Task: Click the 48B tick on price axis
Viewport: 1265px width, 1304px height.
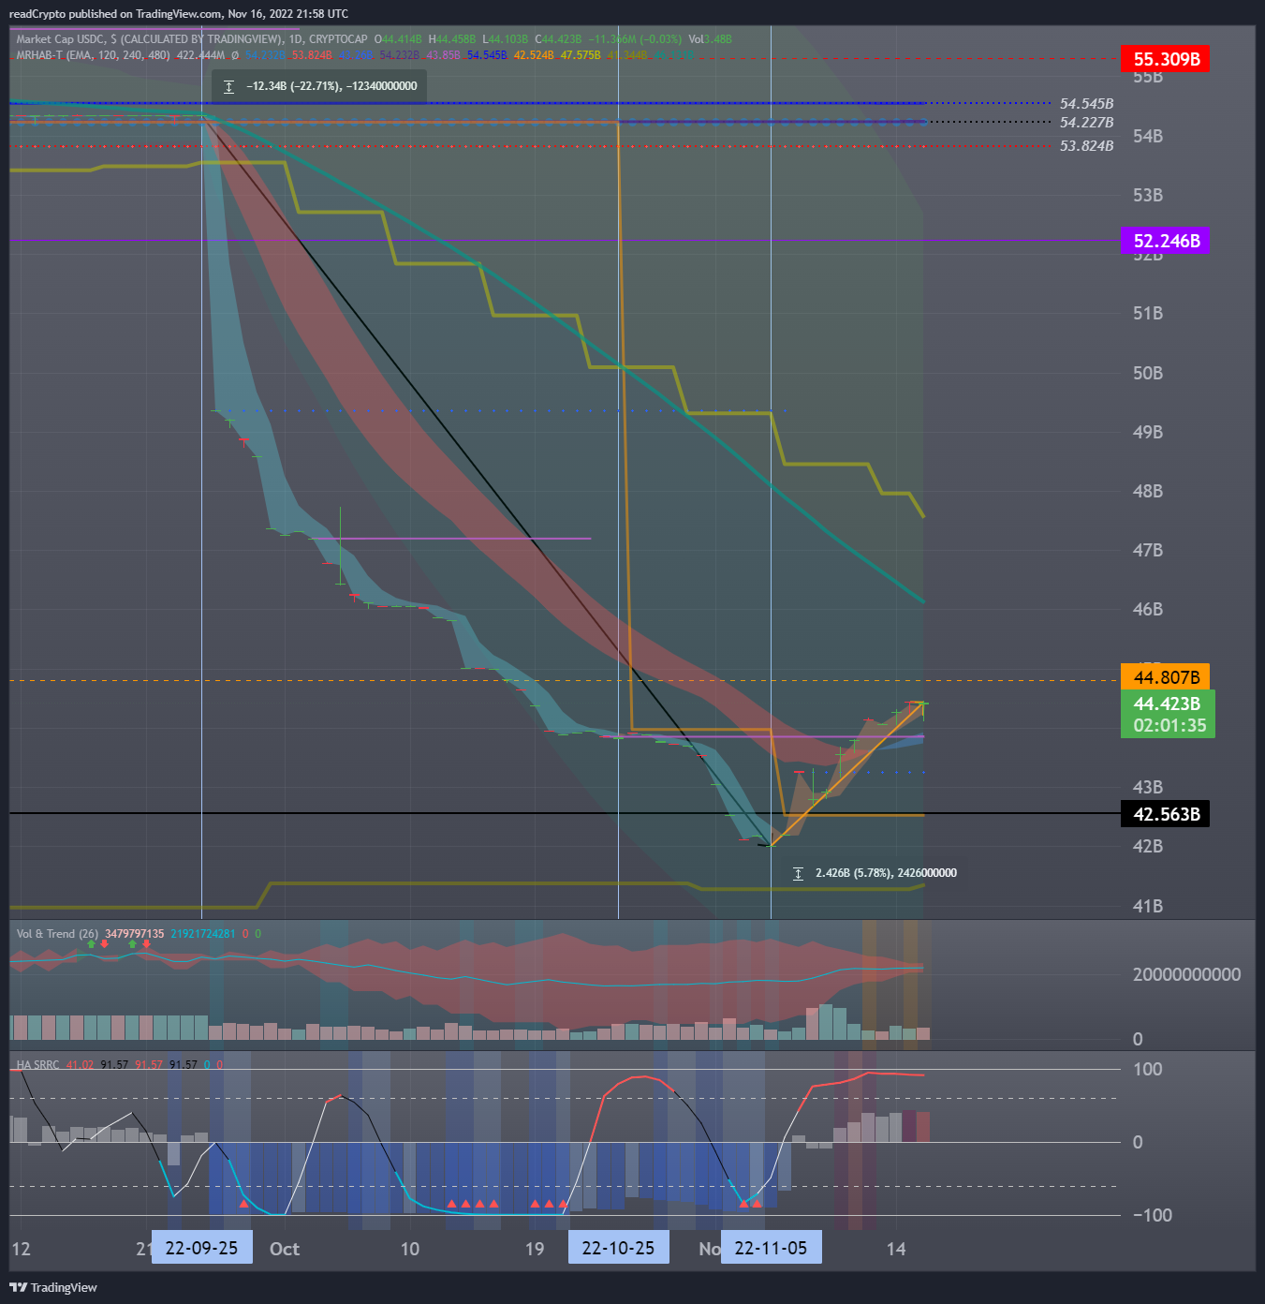Action: tap(1148, 491)
